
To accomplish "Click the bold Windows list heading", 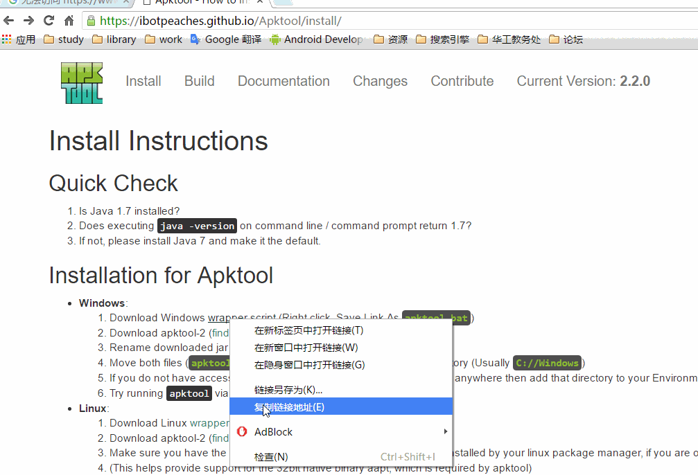I will (x=102, y=303).
